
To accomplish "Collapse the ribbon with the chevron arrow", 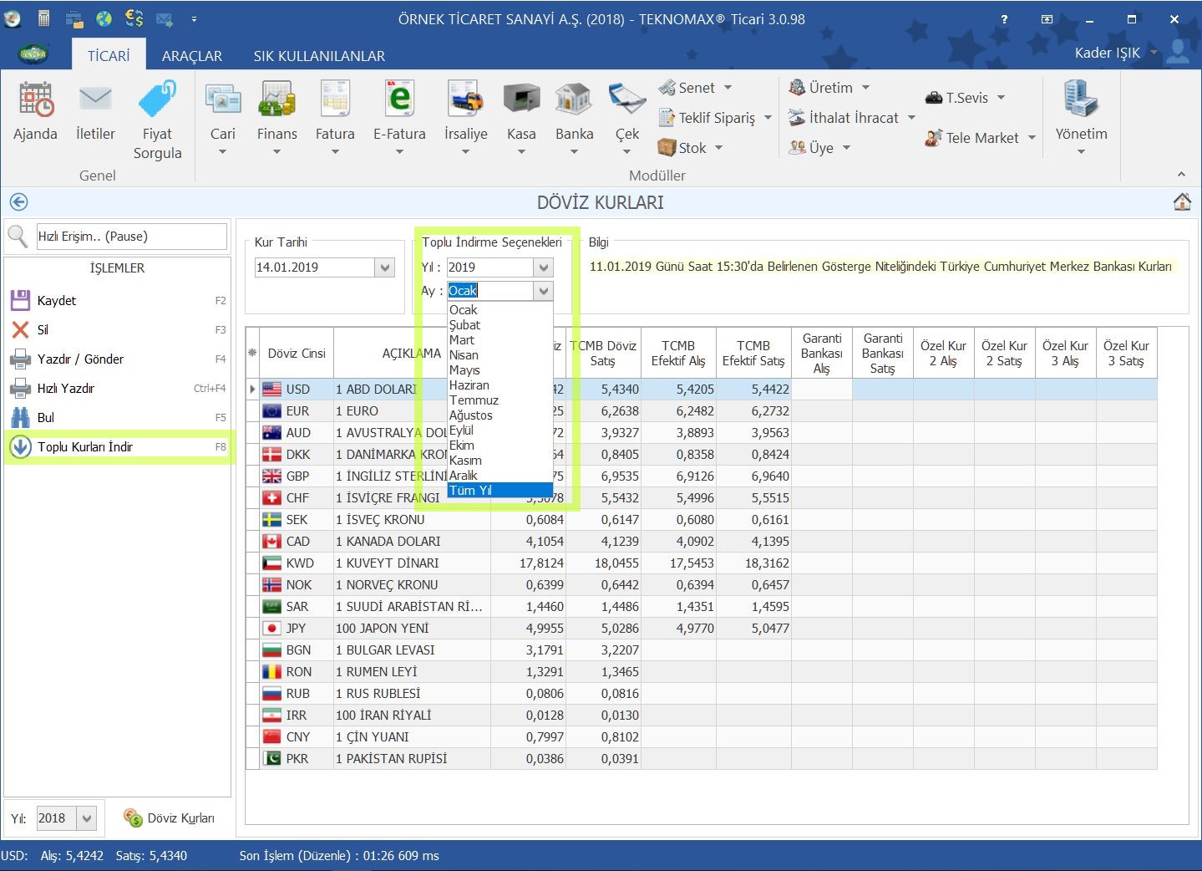I will tap(1181, 174).
